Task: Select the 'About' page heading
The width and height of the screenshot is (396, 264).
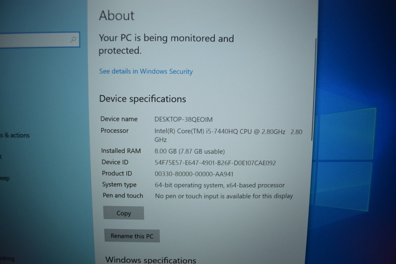Action: [x=117, y=16]
